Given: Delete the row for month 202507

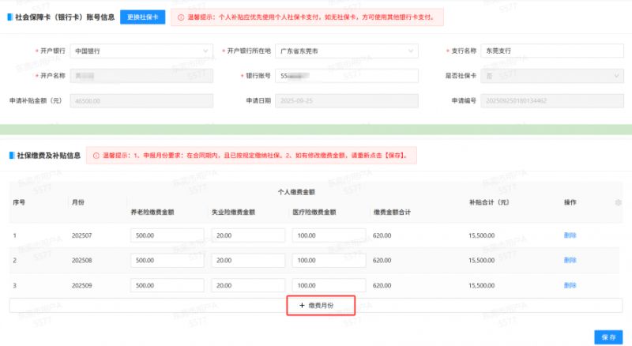Looking at the screenshot, I should 570,235.
